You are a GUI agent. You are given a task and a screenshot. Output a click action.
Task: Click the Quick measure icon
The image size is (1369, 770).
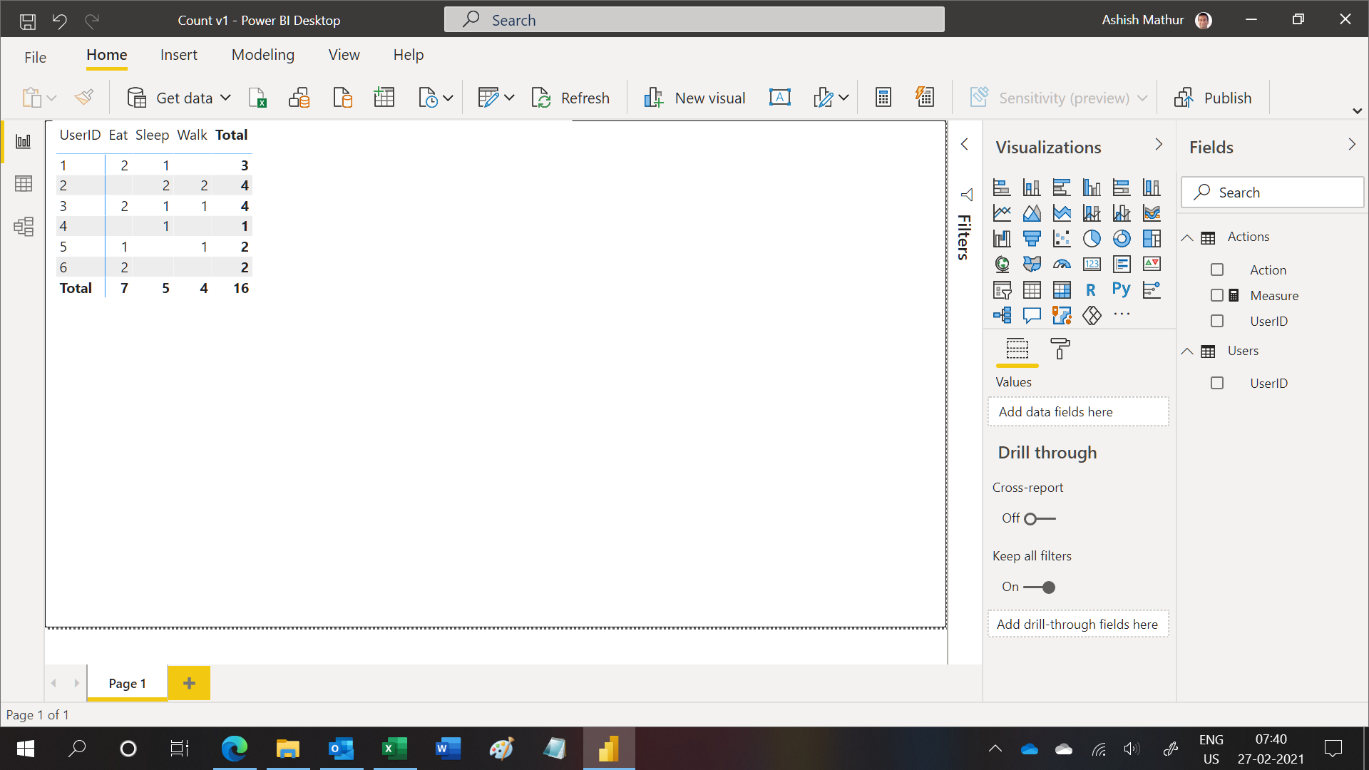click(x=925, y=98)
